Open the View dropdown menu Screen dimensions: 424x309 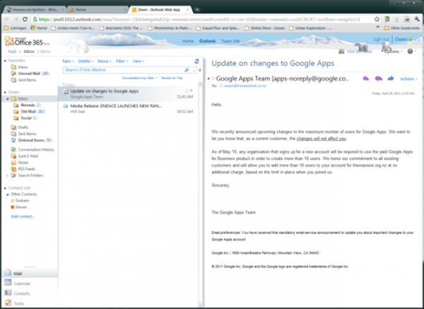pos(139,61)
